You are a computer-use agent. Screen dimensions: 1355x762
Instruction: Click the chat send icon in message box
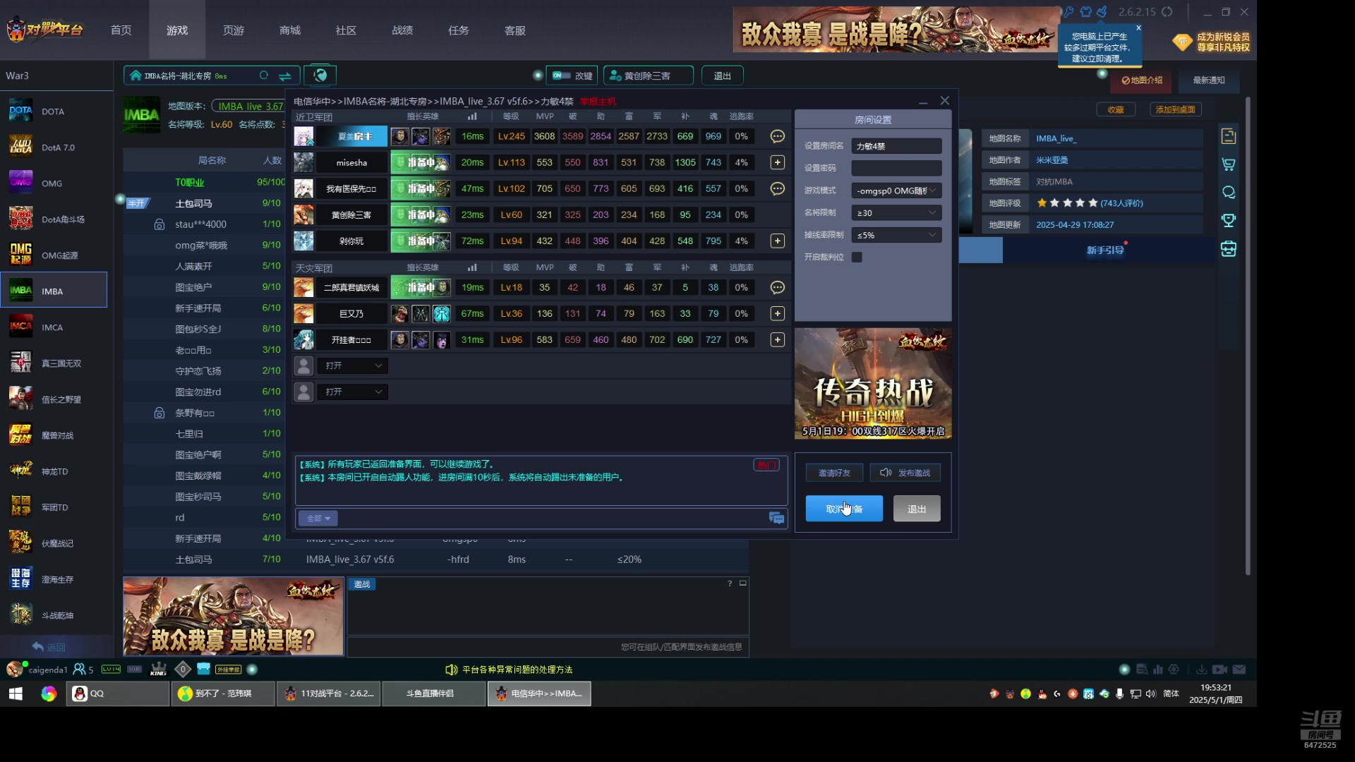coord(776,518)
